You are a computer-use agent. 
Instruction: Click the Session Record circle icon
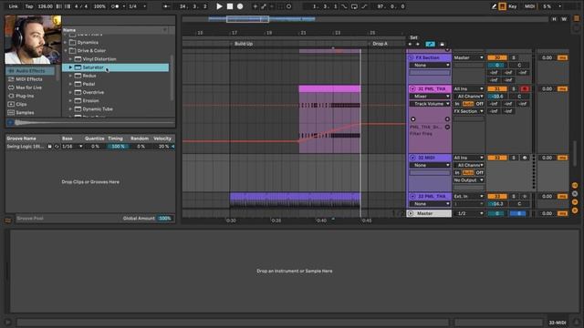(x=288, y=6)
